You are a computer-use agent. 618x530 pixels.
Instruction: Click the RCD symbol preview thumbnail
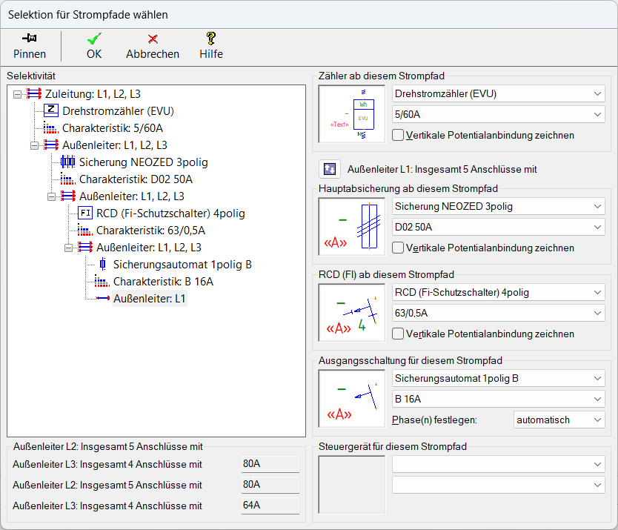(x=352, y=313)
